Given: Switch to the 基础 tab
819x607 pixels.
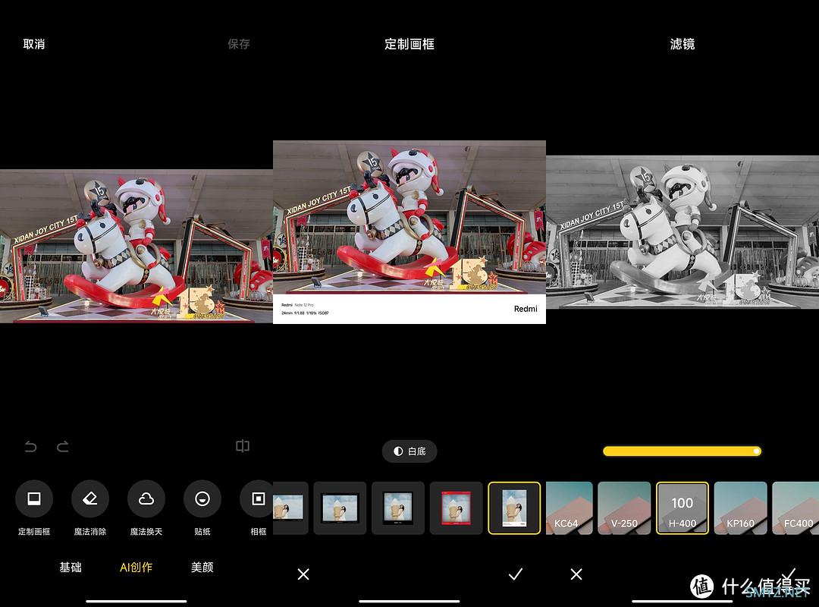Looking at the screenshot, I should click(x=71, y=568).
